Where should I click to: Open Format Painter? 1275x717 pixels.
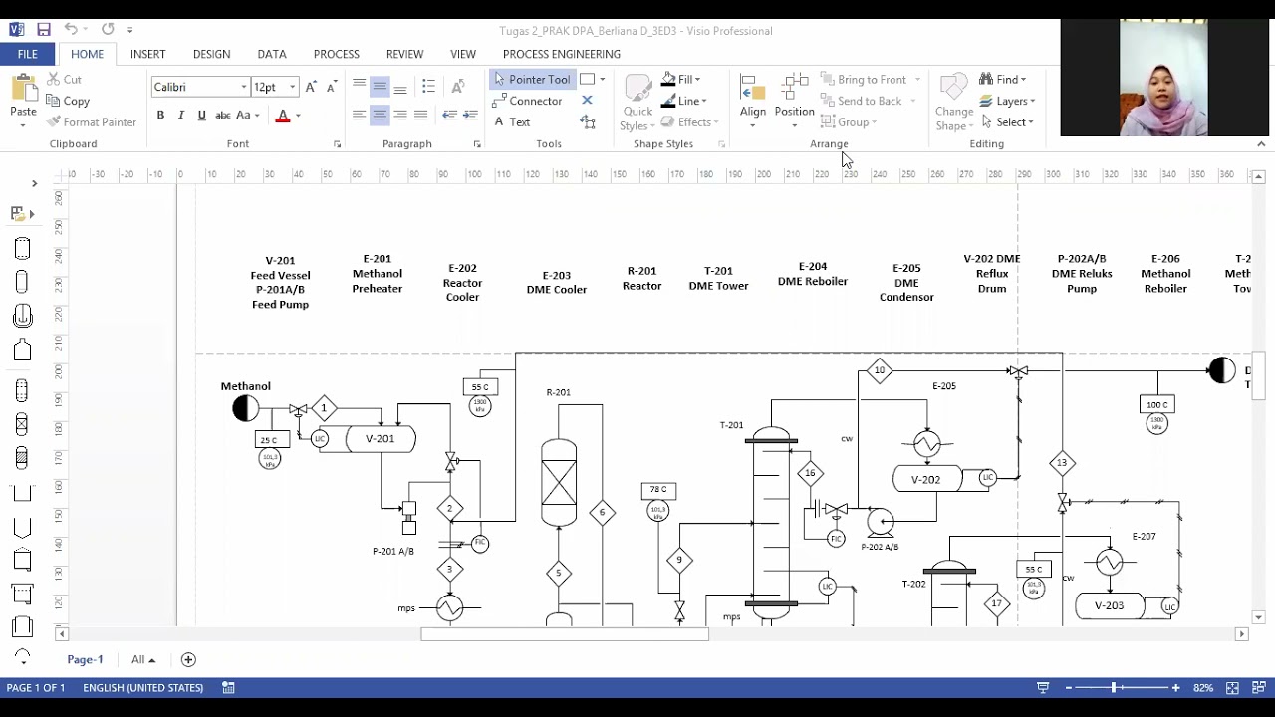click(x=92, y=122)
